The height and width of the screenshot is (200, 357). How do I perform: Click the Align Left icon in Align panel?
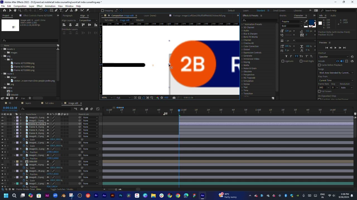(x=64, y=25)
